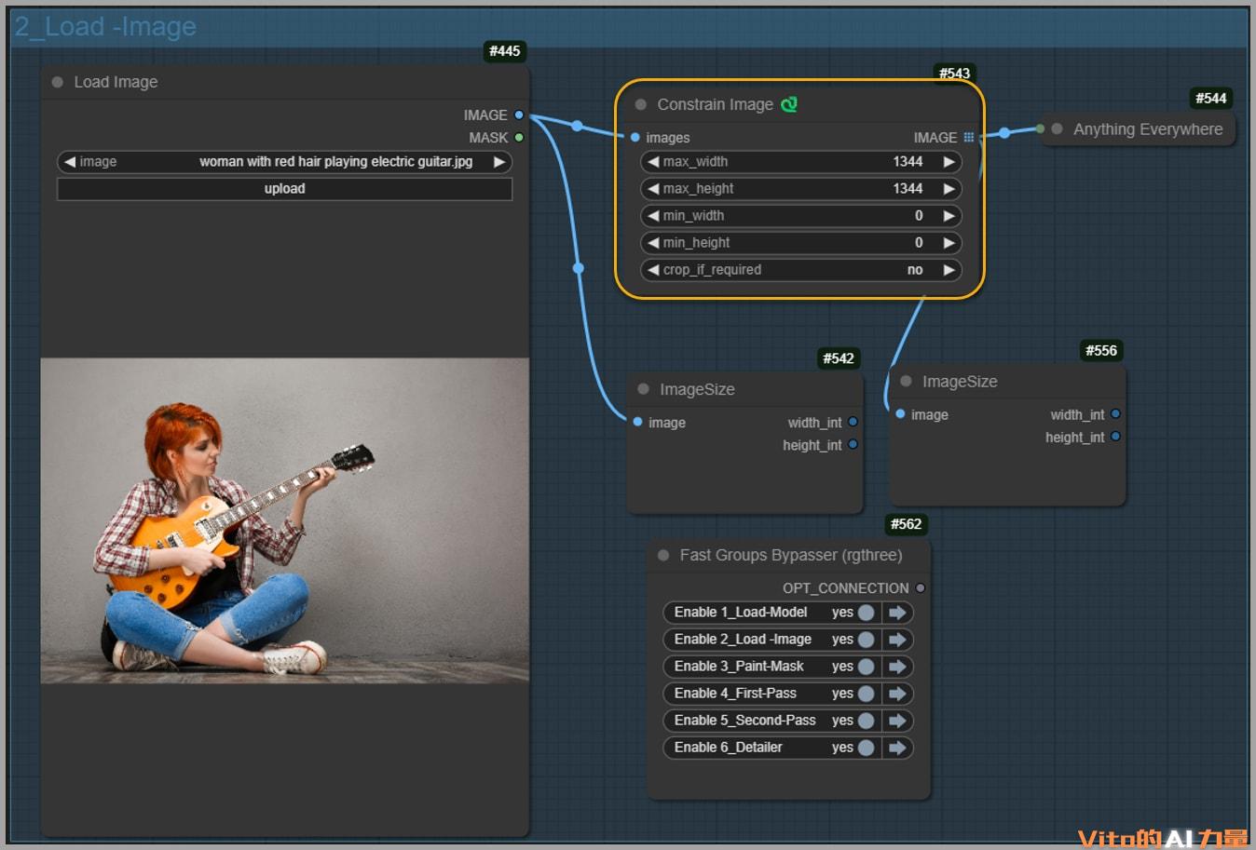Click image input port on ImageSize #556
This screenshot has width=1256, height=850.
tap(900, 414)
